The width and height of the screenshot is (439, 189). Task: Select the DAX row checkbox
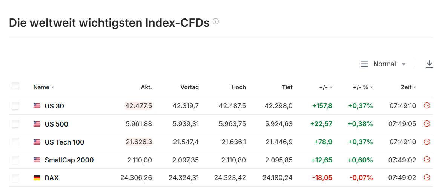coord(15,178)
